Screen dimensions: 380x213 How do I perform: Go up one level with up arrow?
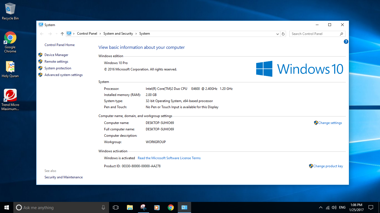pos(62,34)
